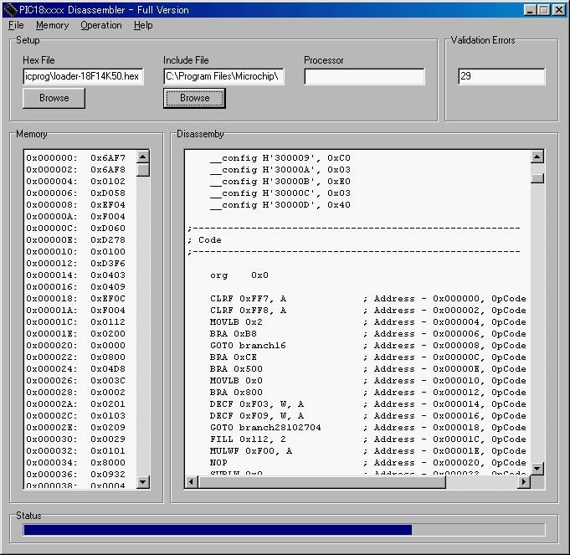Click the GOTO branch28102704 instruction
The height and width of the screenshot is (555, 570).
(x=265, y=428)
